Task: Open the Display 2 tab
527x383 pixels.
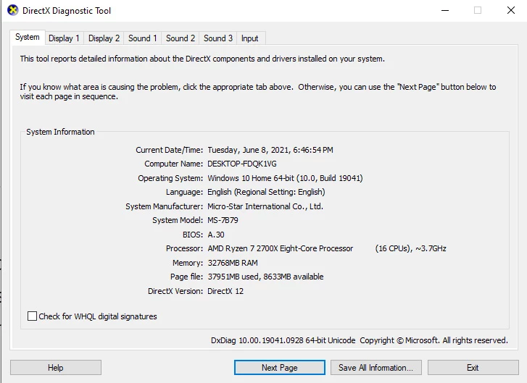Action: (x=104, y=38)
